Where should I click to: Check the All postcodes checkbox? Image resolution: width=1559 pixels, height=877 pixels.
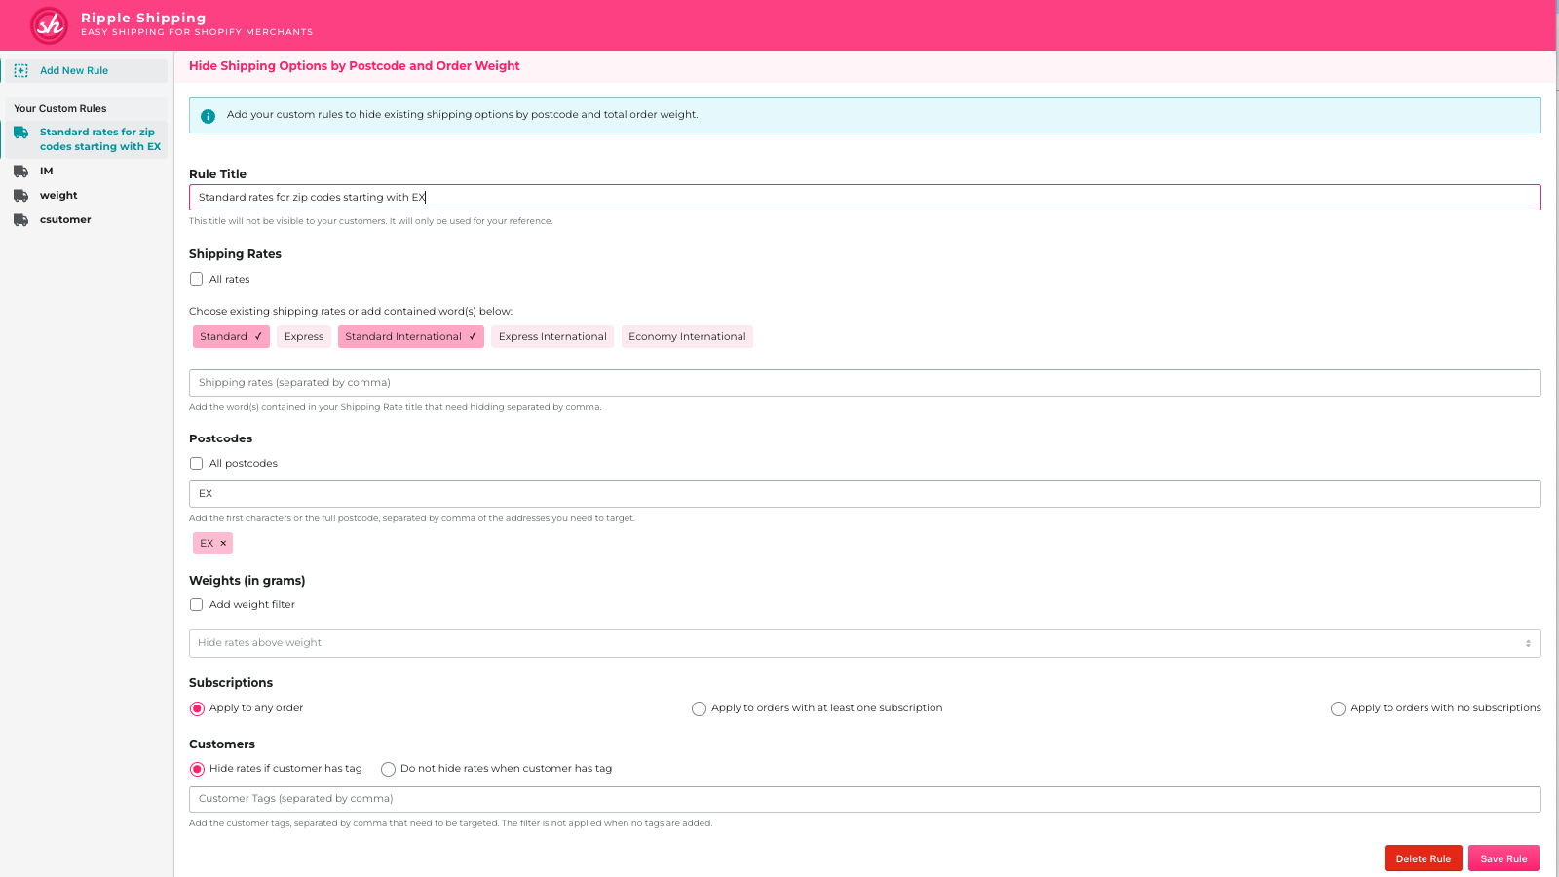pyautogui.click(x=197, y=464)
